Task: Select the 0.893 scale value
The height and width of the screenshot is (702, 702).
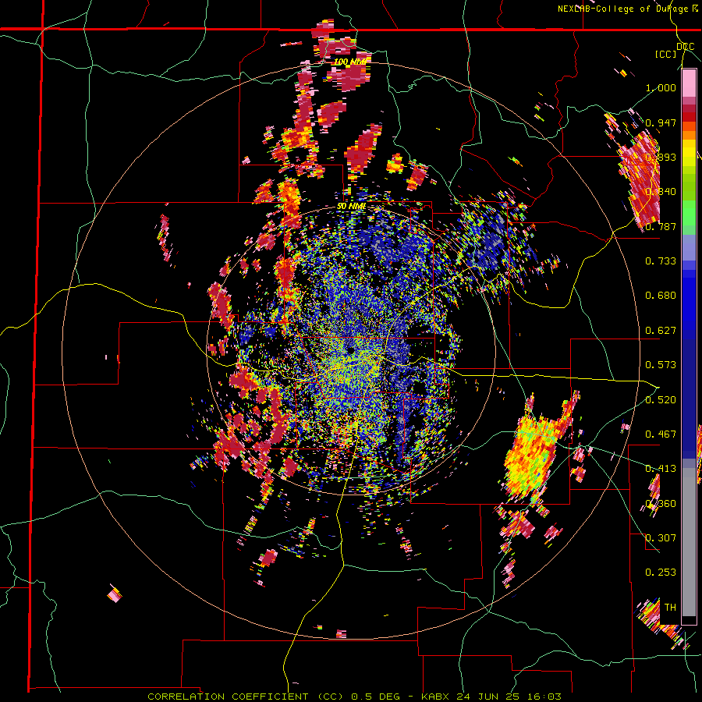Action: [661, 157]
